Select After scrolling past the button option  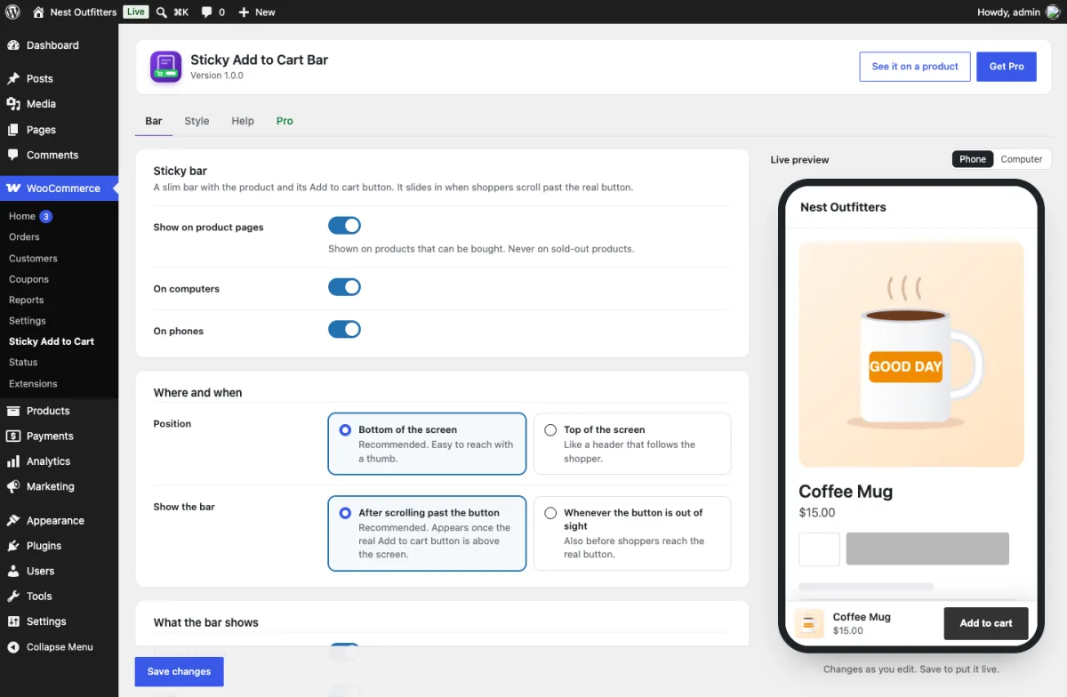427,533
